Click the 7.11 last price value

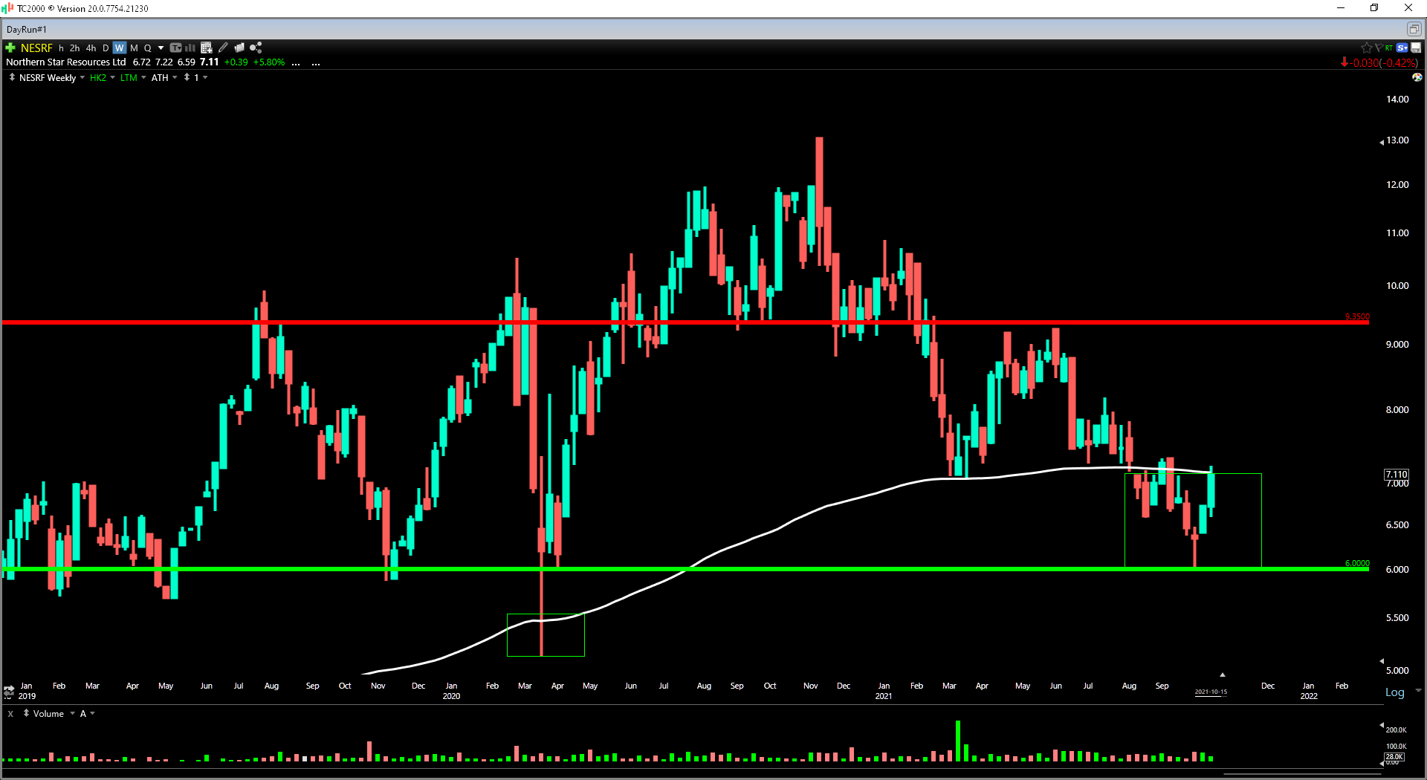(x=210, y=62)
